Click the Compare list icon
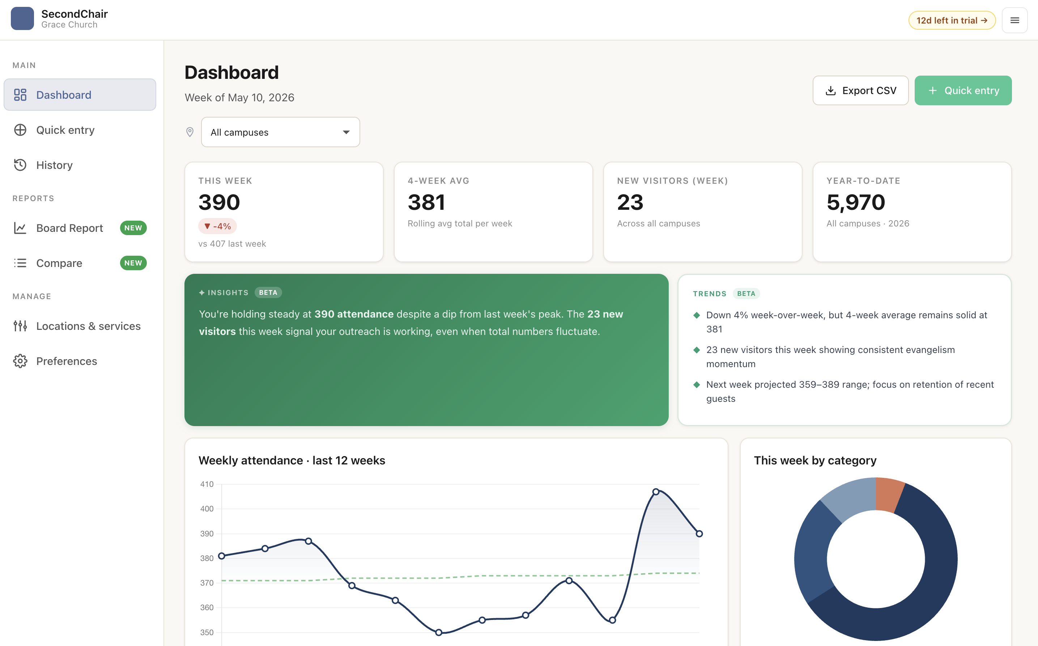The width and height of the screenshot is (1038, 646). tap(20, 263)
